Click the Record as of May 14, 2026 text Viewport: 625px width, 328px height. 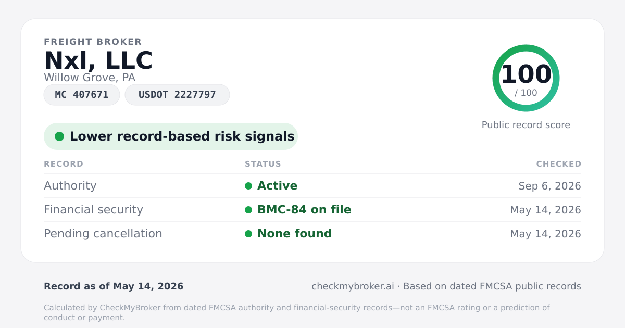click(114, 286)
